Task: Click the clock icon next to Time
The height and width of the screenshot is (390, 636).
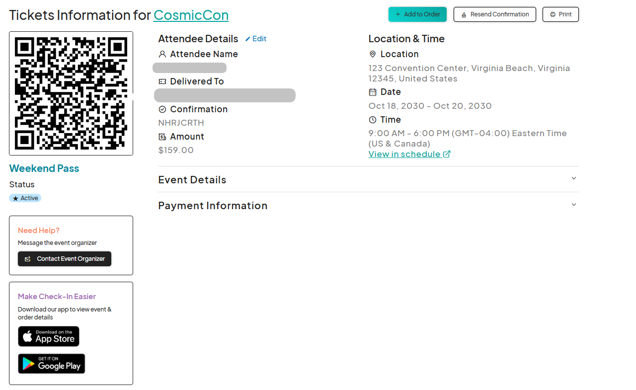Action: coord(373,119)
